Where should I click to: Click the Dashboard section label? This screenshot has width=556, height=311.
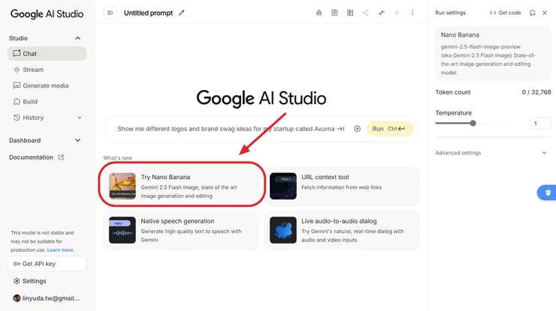[x=25, y=140]
